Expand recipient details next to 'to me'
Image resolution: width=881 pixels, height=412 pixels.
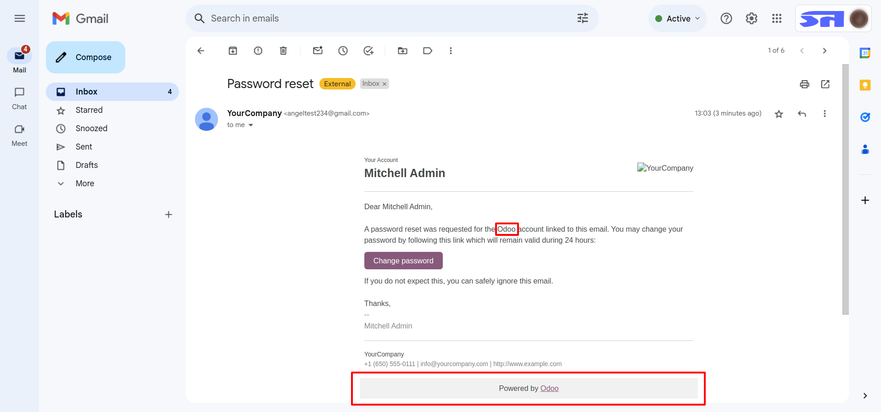click(251, 125)
